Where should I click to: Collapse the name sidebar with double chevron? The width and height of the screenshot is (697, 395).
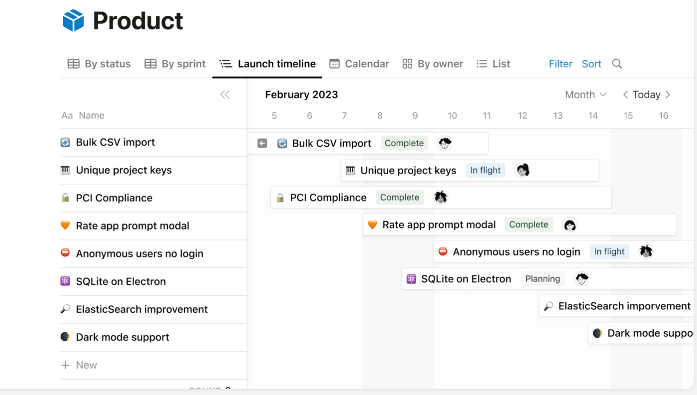225,95
